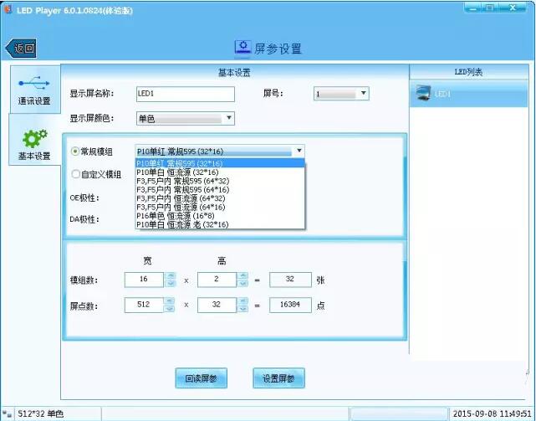Click the 2015-09-08 date time status
The height and width of the screenshot is (421, 536).
tap(492, 413)
